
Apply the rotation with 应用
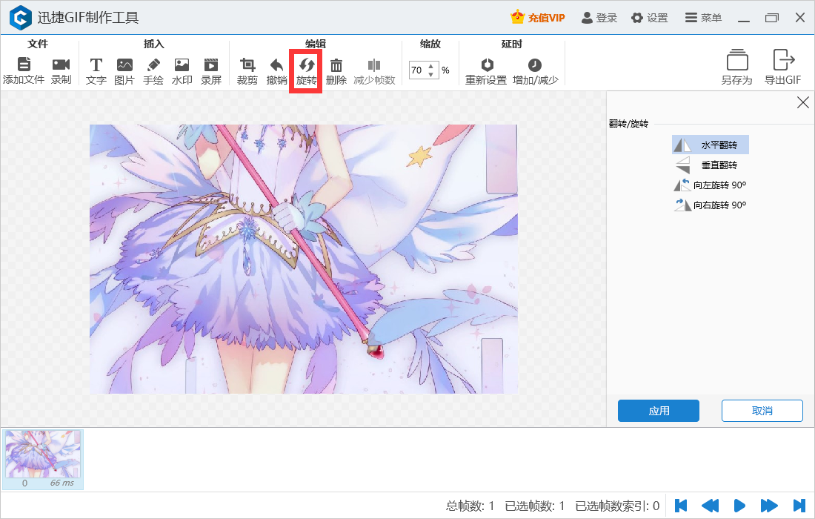point(659,411)
